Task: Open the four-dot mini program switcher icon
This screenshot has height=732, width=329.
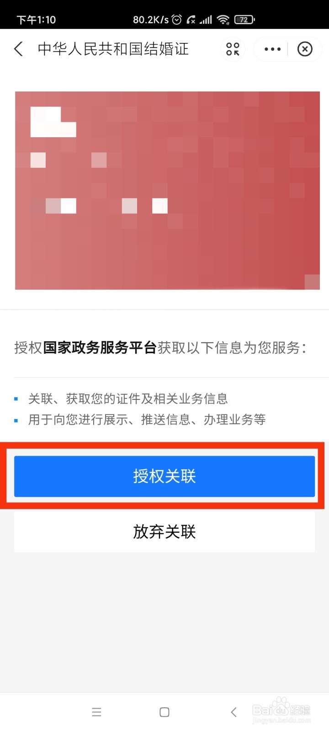Action: 233,49
